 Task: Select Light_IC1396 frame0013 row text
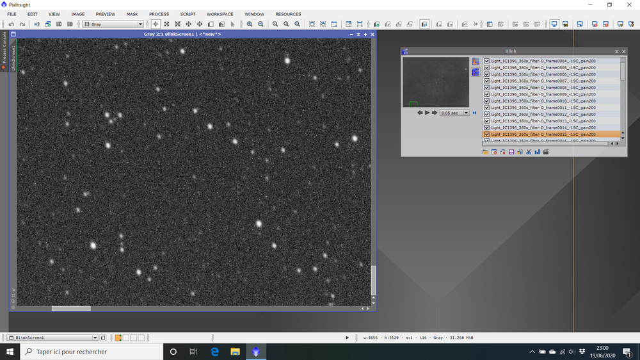tap(543, 121)
